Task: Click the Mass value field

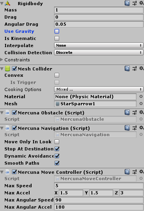Action: [99, 10]
